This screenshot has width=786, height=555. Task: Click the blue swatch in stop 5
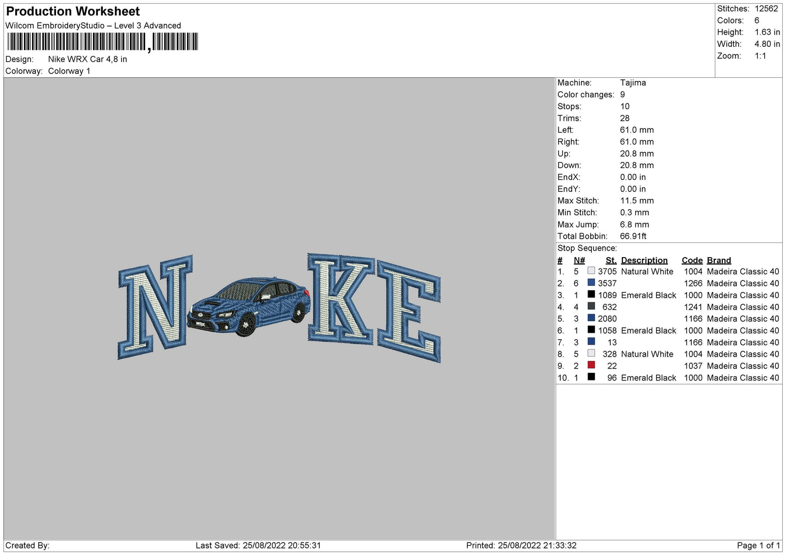point(591,318)
